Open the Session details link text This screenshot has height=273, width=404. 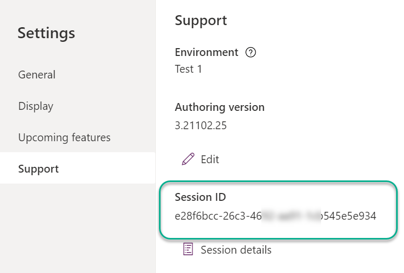(236, 250)
